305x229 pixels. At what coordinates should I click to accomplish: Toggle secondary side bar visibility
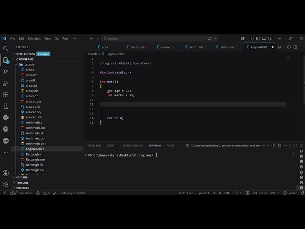pyautogui.click(x=270, y=39)
